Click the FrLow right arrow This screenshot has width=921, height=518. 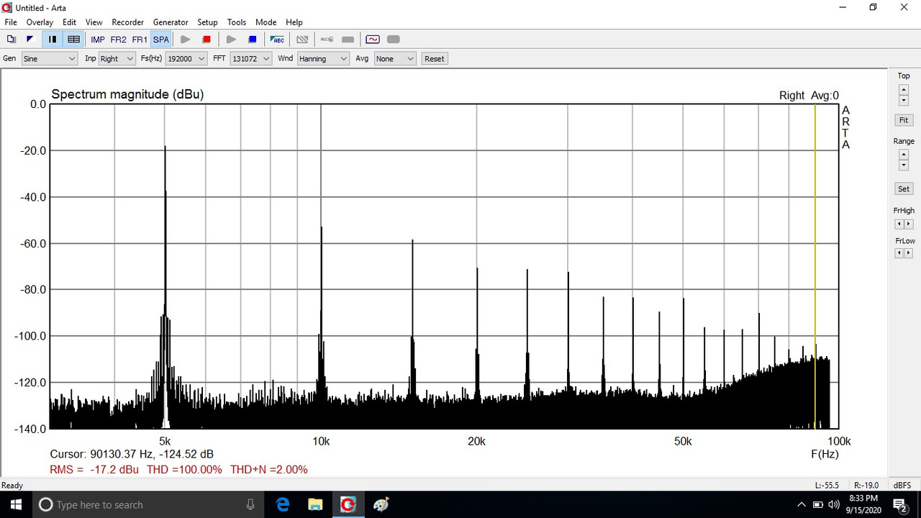[x=909, y=253]
